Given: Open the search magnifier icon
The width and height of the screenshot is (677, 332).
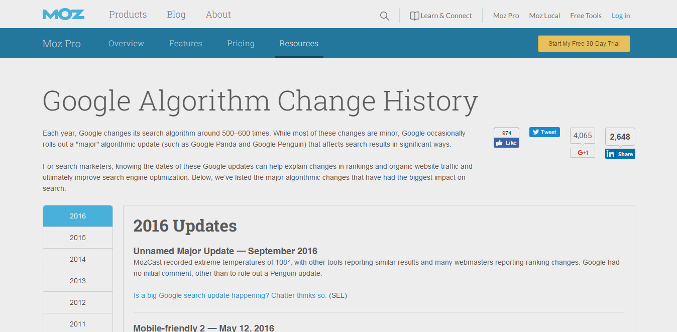Looking at the screenshot, I should [x=385, y=16].
